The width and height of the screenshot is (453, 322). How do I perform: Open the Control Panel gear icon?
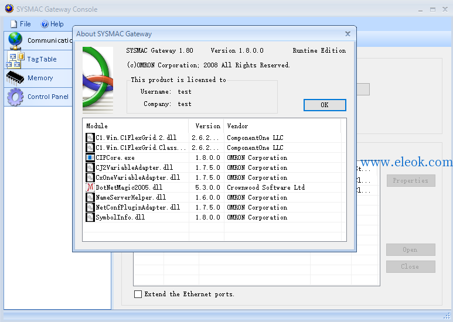(15, 97)
